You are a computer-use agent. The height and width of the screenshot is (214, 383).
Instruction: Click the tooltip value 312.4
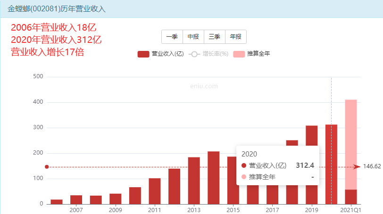305,165
